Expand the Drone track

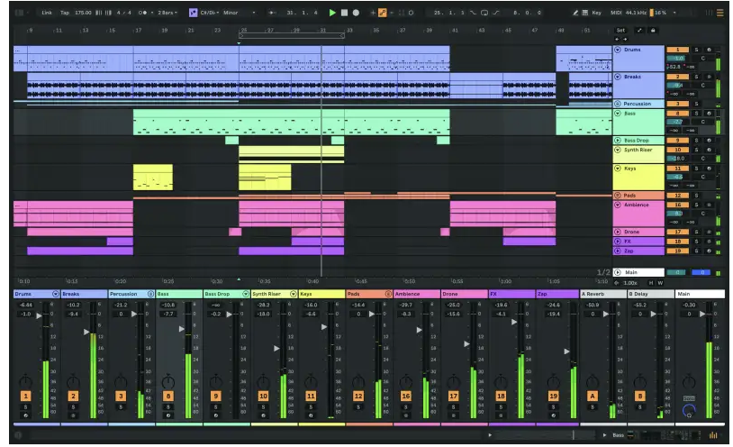point(618,233)
